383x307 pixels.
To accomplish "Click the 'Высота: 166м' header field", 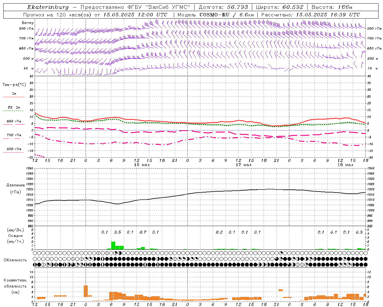I will click(x=332, y=7).
